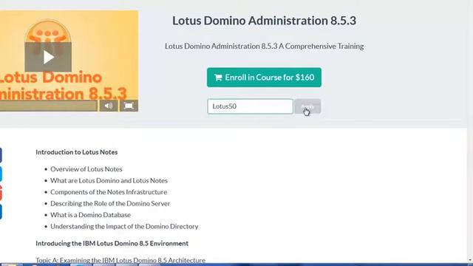
Task: Mute the video with the volume icon
Action: [109, 106]
